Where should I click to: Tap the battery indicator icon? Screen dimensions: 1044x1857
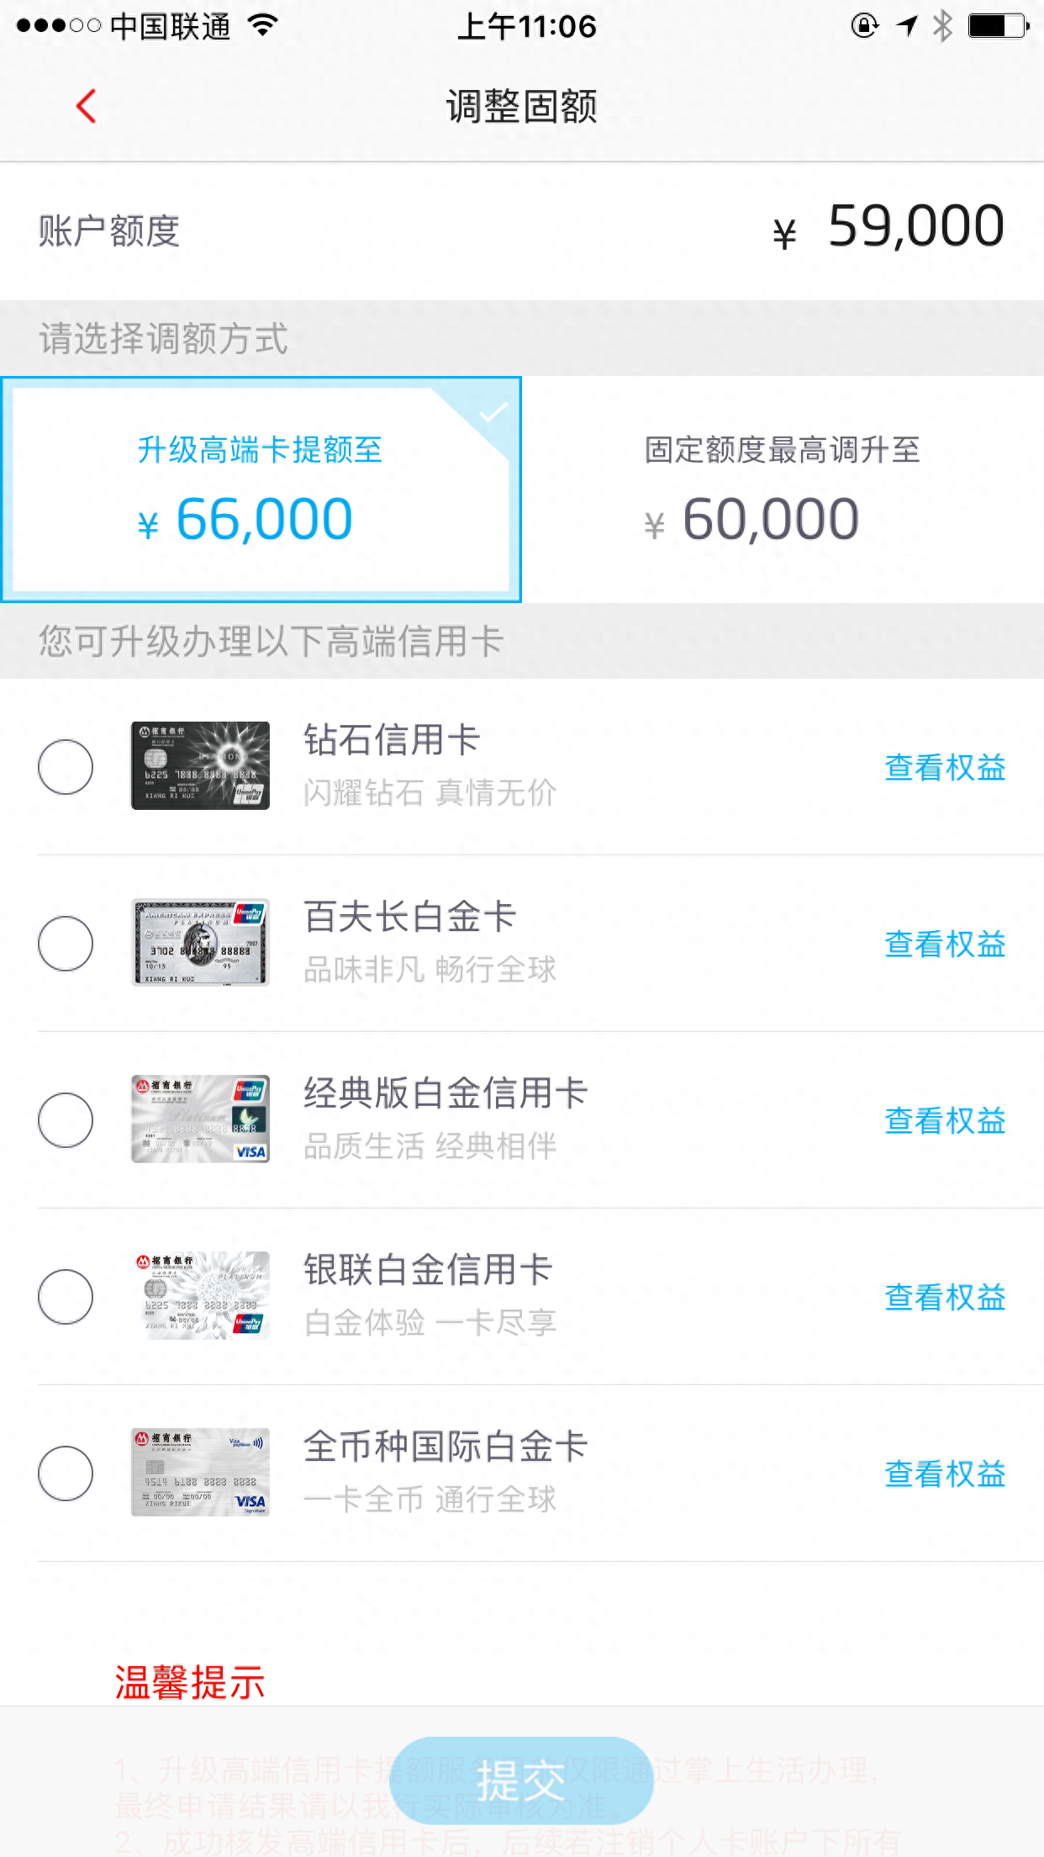[998, 26]
